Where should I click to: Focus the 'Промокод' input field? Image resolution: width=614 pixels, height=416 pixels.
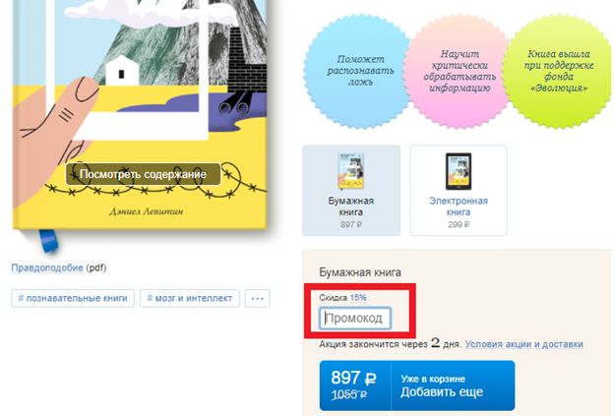(355, 319)
